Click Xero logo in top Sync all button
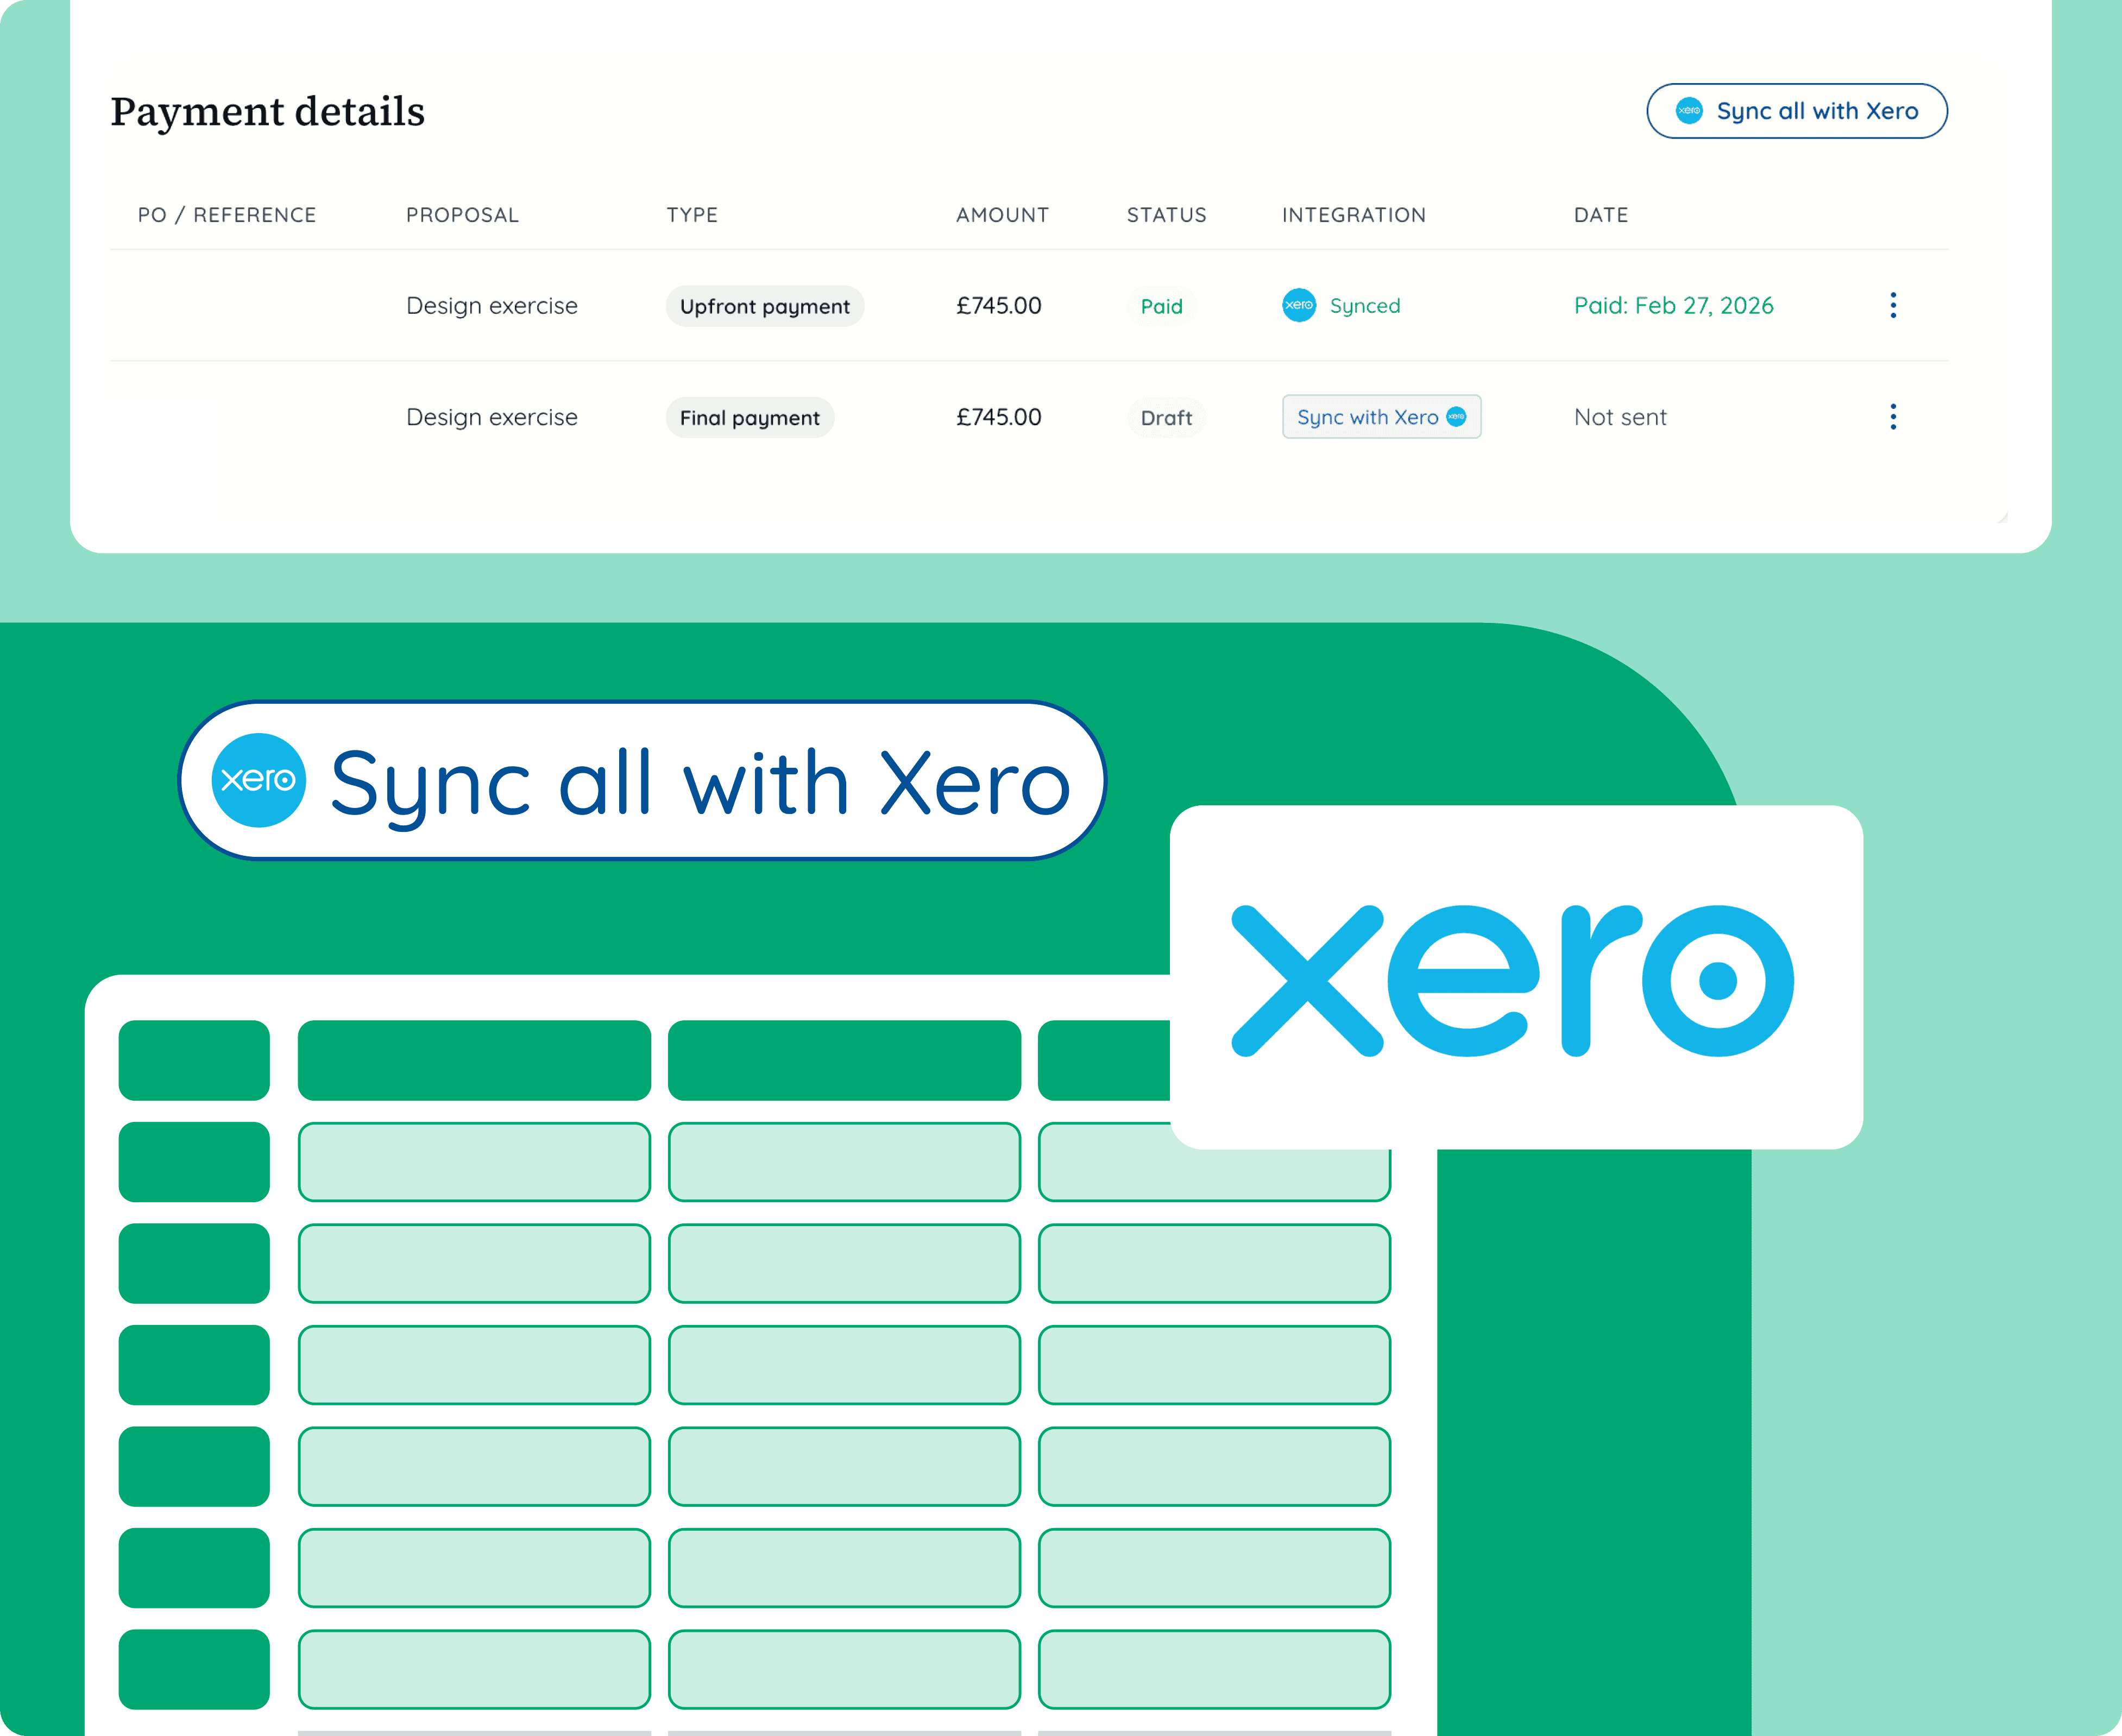Viewport: 2122px width, 1736px height. point(1689,111)
